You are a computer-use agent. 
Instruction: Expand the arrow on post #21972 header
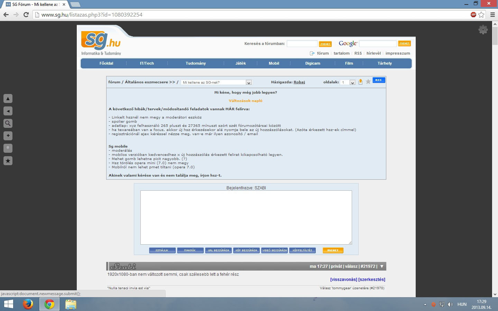pyautogui.click(x=382, y=266)
